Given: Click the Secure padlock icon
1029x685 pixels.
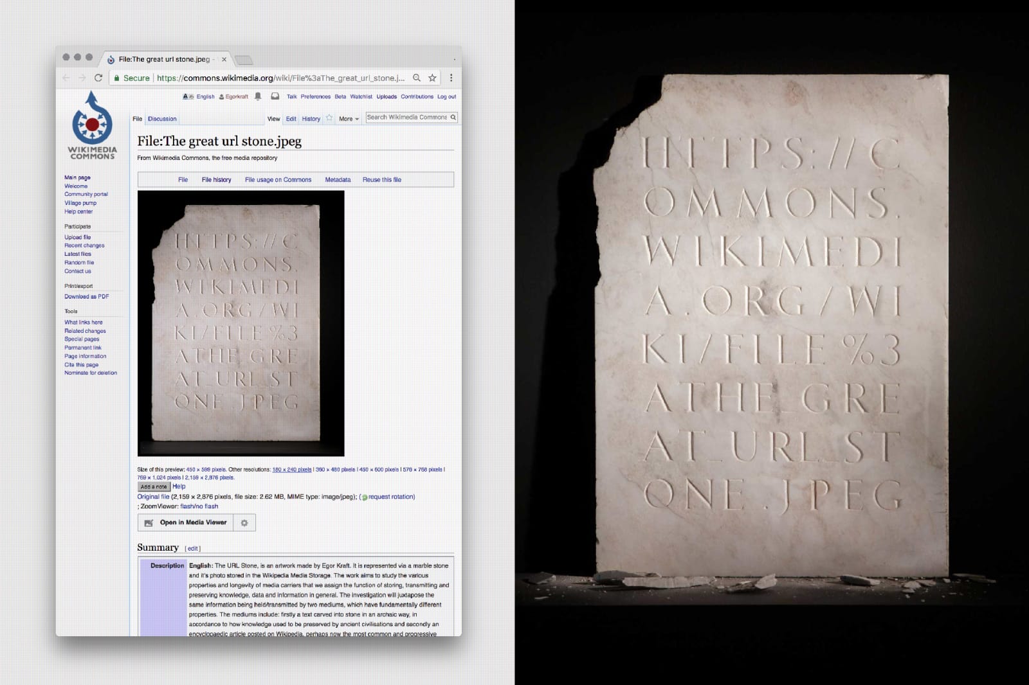Looking at the screenshot, I should [116, 78].
